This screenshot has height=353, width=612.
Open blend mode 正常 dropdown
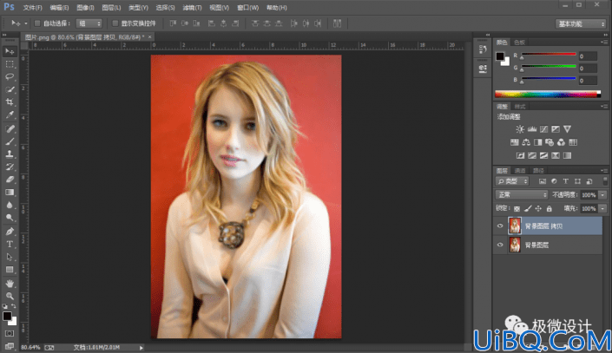pyautogui.click(x=522, y=194)
